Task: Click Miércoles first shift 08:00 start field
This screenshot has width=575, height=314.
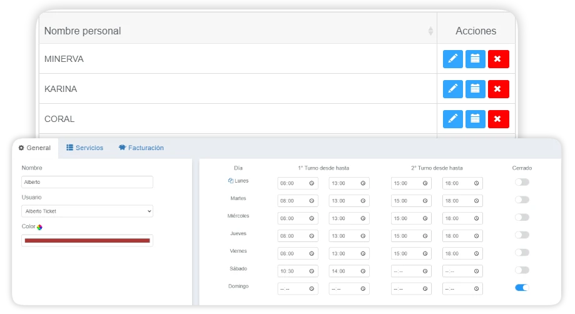Action: [298, 218]
